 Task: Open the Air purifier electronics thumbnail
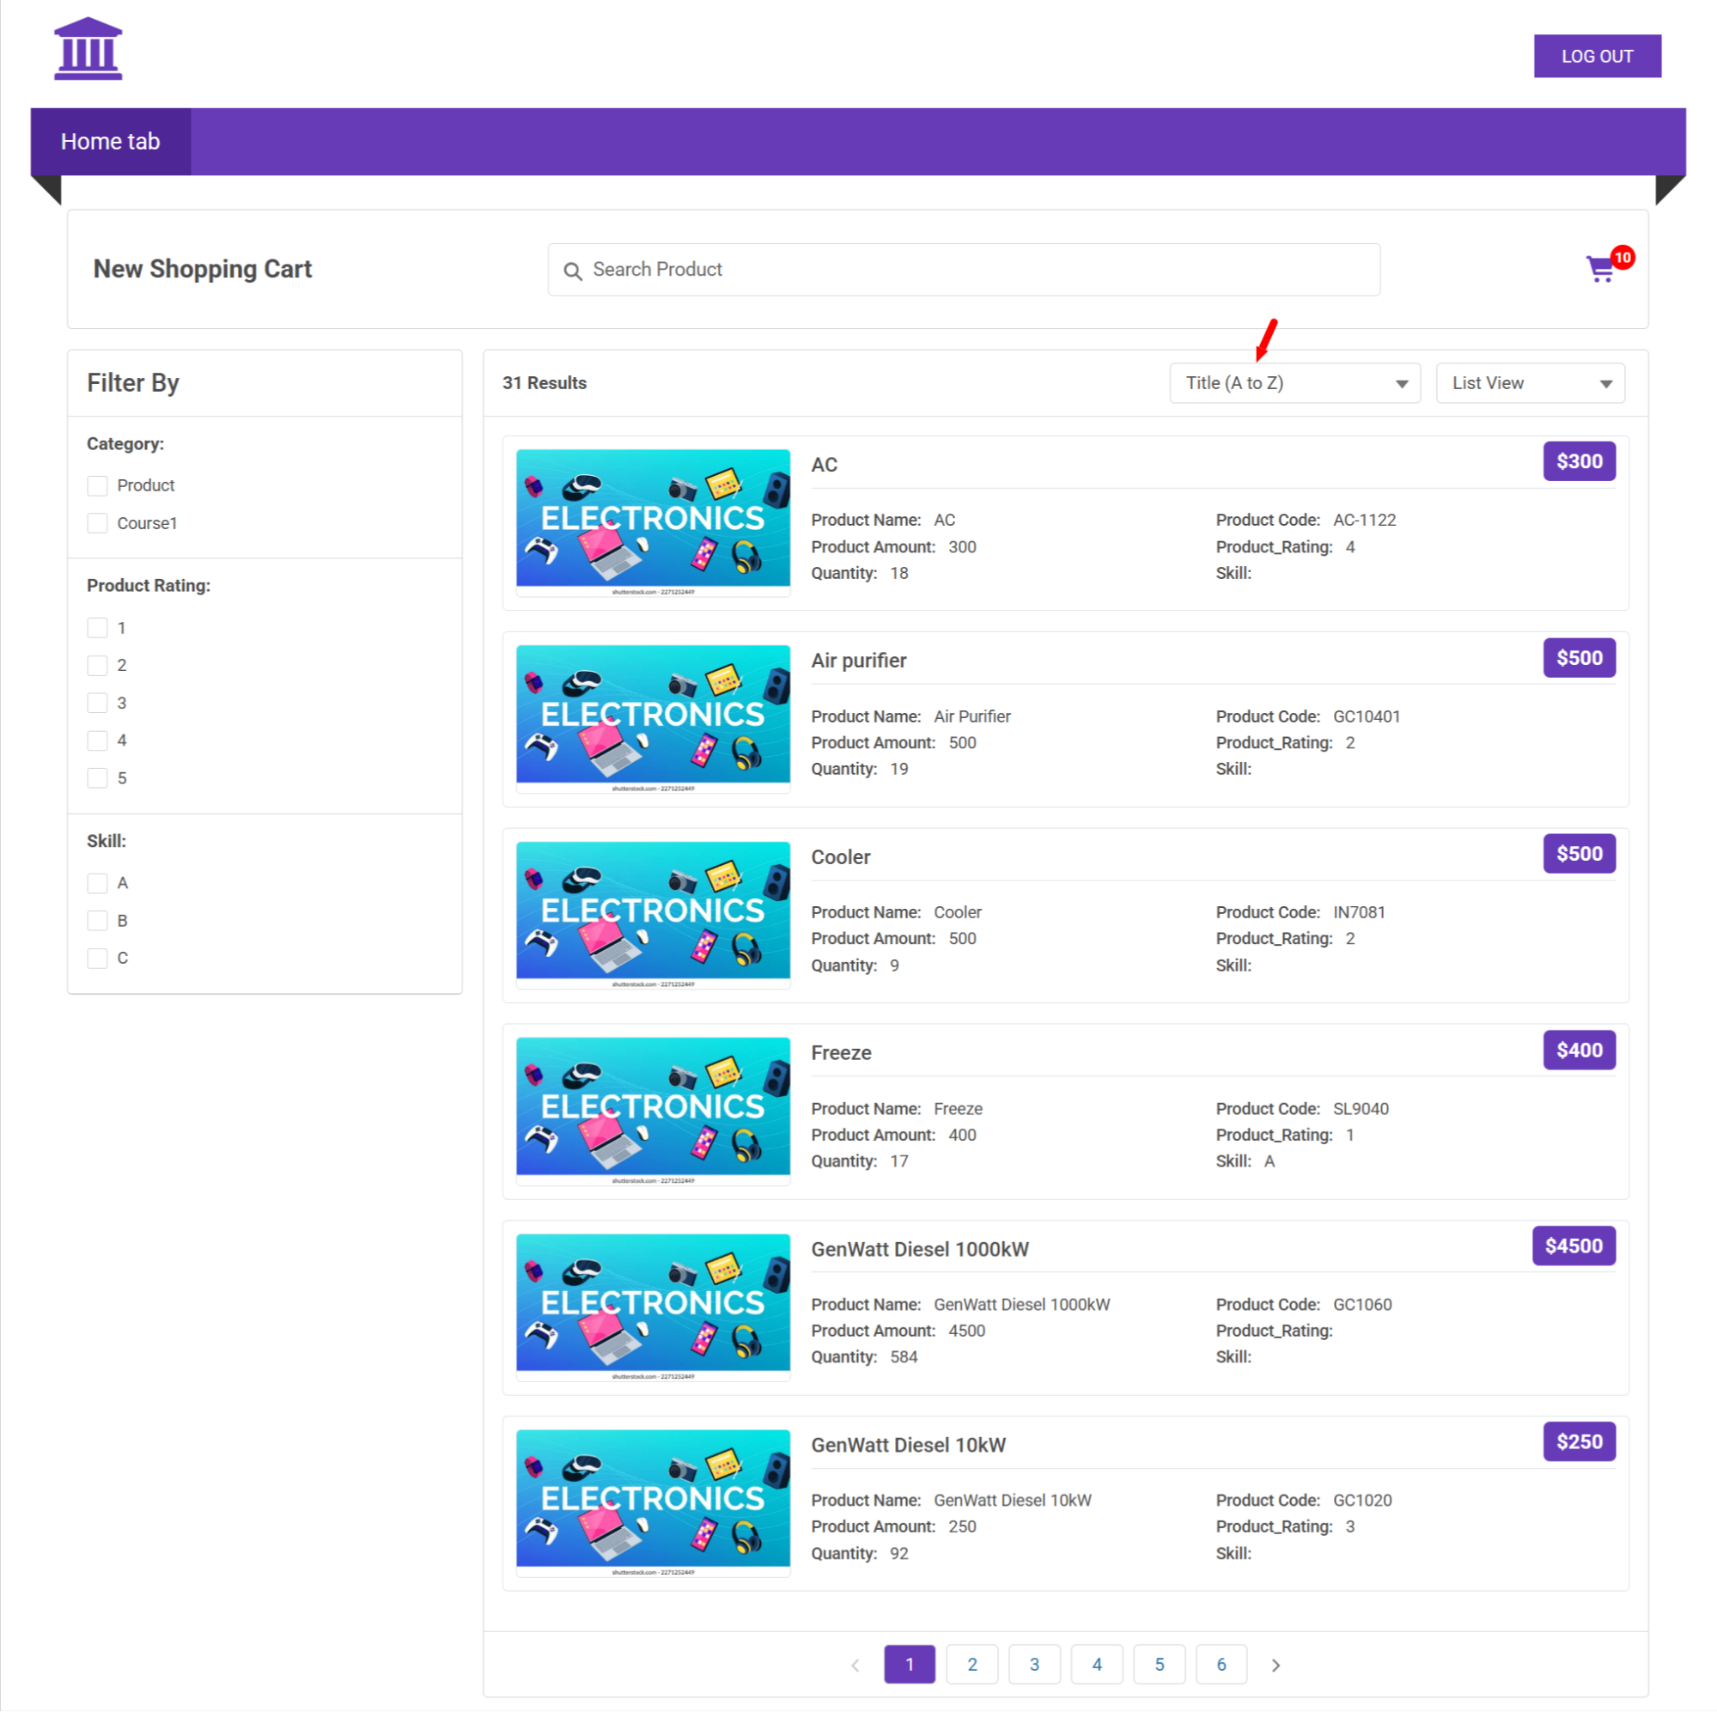(x=652, y=717)
